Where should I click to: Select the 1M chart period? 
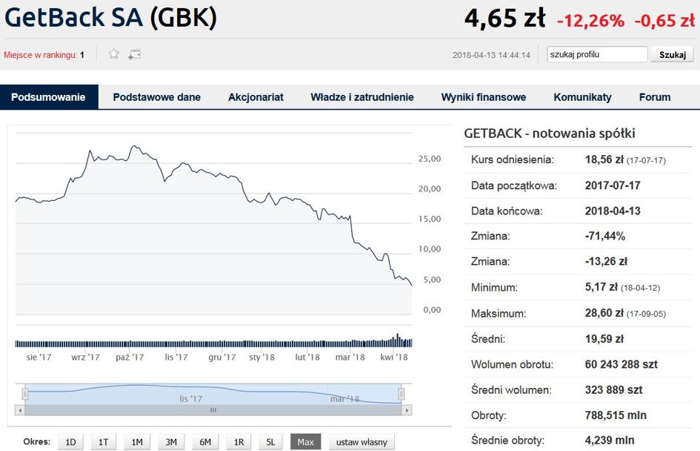tap(137, 441)
